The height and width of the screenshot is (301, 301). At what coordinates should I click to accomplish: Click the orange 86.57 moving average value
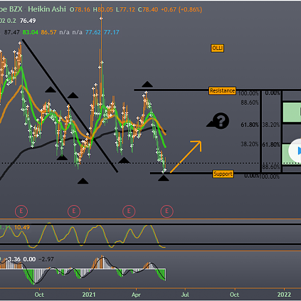49,33
